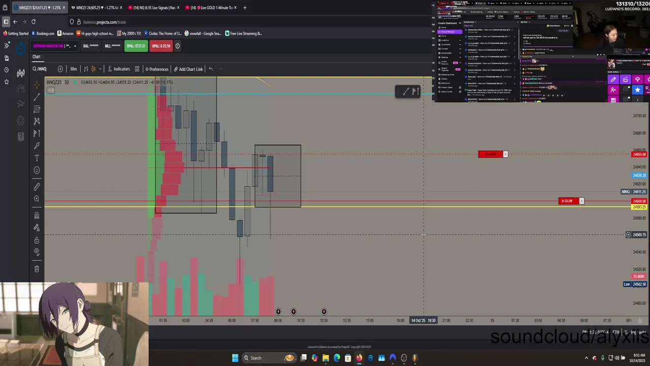Toggle hide all drawings eye
The width and height of the screenshot is (650, 366).
(37, 252)
